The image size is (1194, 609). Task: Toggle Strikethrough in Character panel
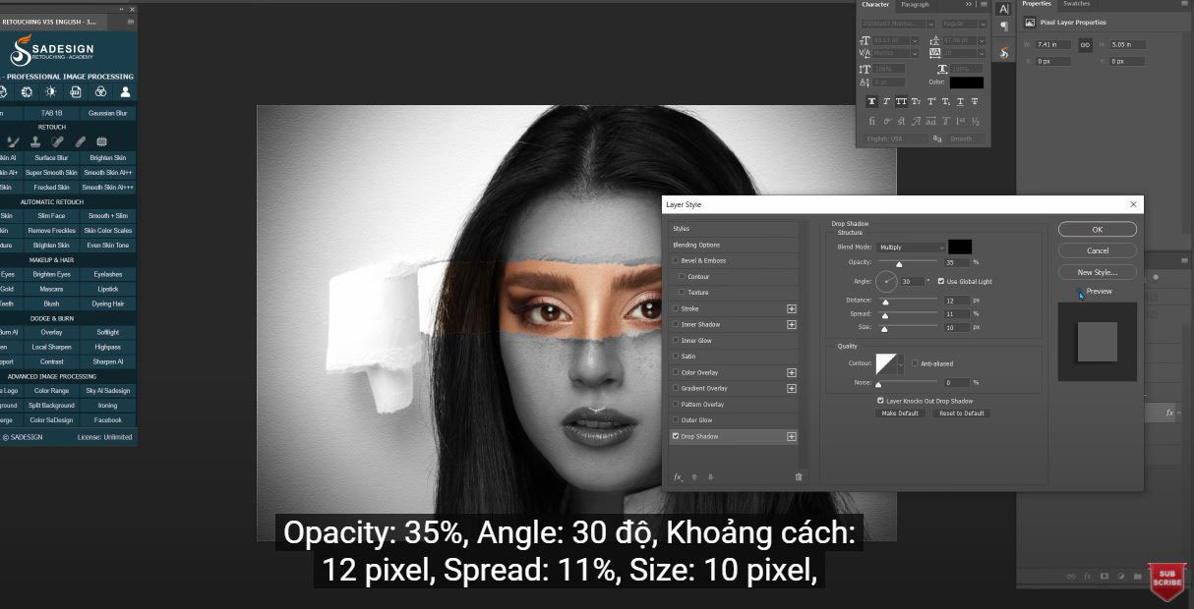click(x=975, y=101)
